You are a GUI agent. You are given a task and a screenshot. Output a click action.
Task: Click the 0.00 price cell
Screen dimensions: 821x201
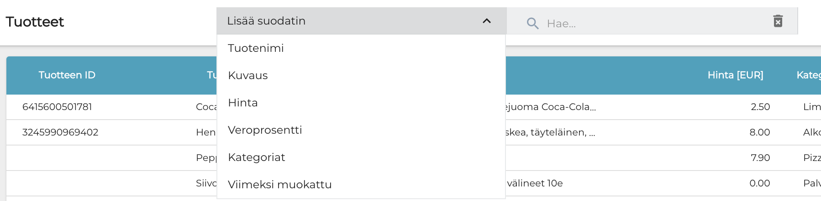click(x=760, y=183)
